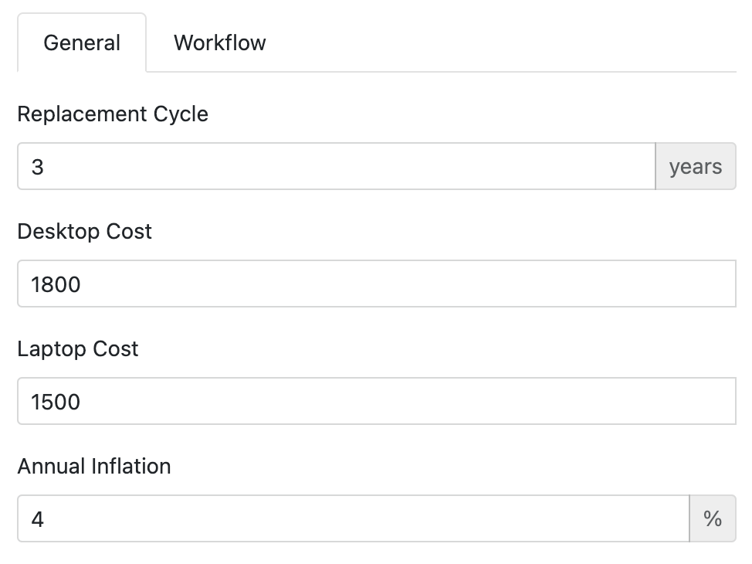Click the word "Workflow" in the tab bar
Image resolution: width=752 pixels, height=564 pixels.
(219, 42)
